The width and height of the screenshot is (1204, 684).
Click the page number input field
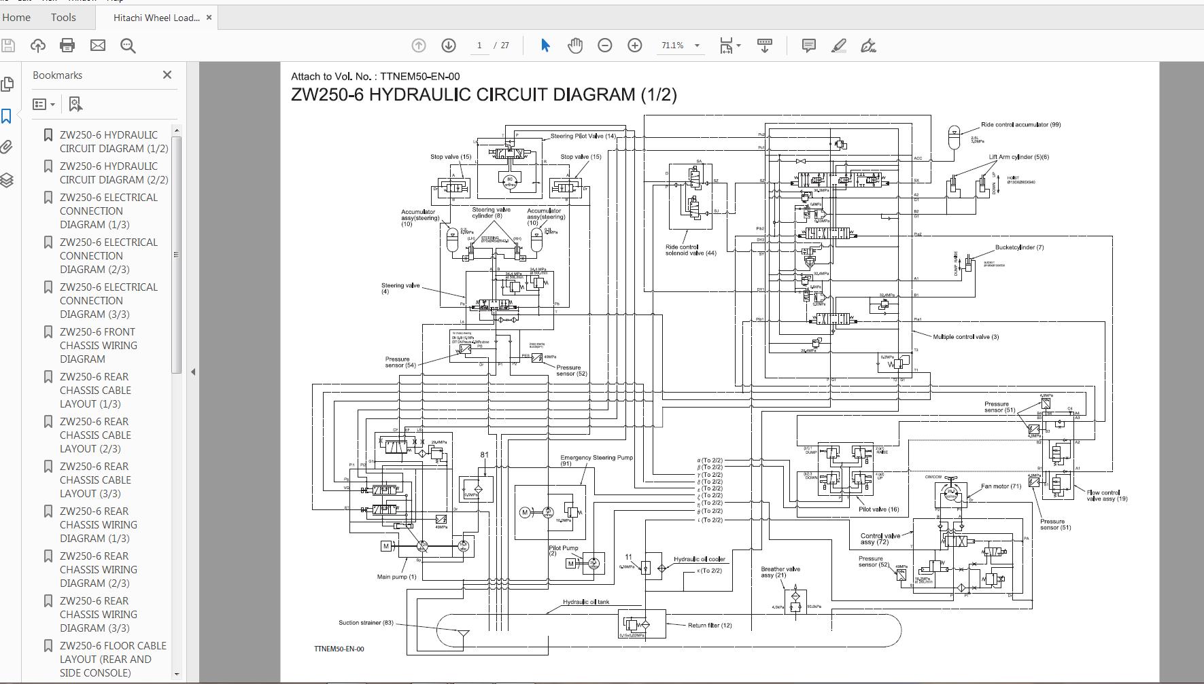(x=479, y=45)
